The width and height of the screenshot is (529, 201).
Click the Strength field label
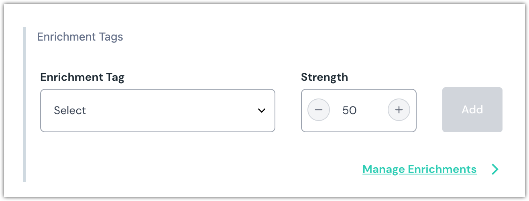click(324, 77)
